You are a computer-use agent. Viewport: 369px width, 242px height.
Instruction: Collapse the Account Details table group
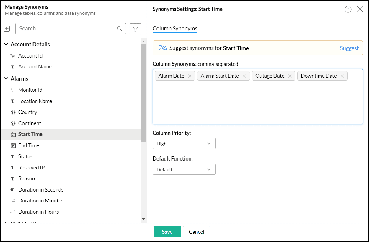point(6,45)
